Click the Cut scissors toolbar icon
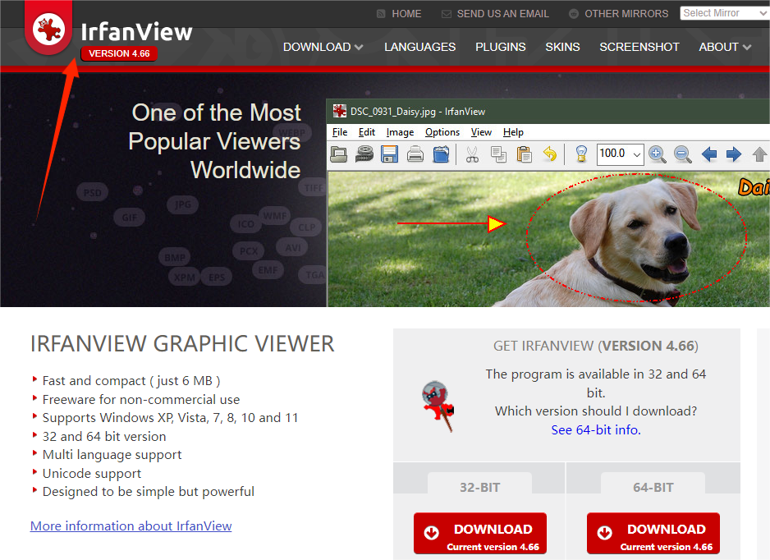This screenshot has height=560, width=770. click(472, 154)
